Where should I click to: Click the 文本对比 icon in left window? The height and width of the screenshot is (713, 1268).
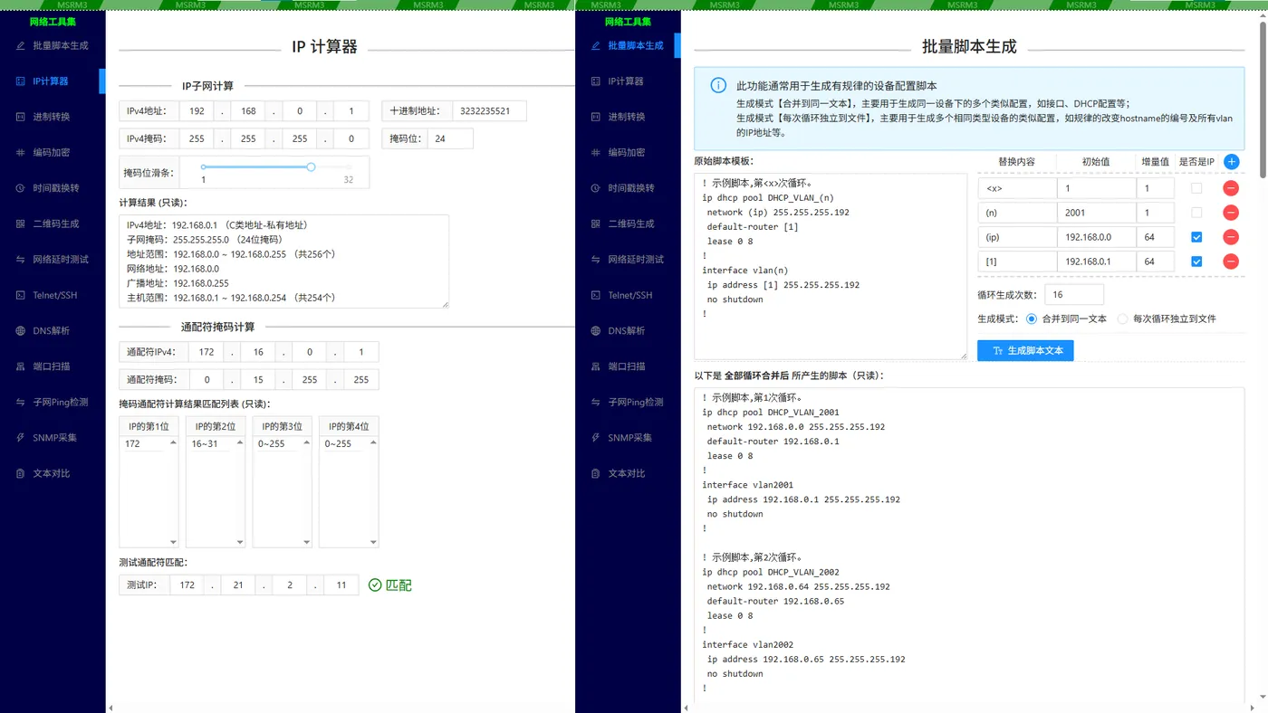(x=20, y=473)
